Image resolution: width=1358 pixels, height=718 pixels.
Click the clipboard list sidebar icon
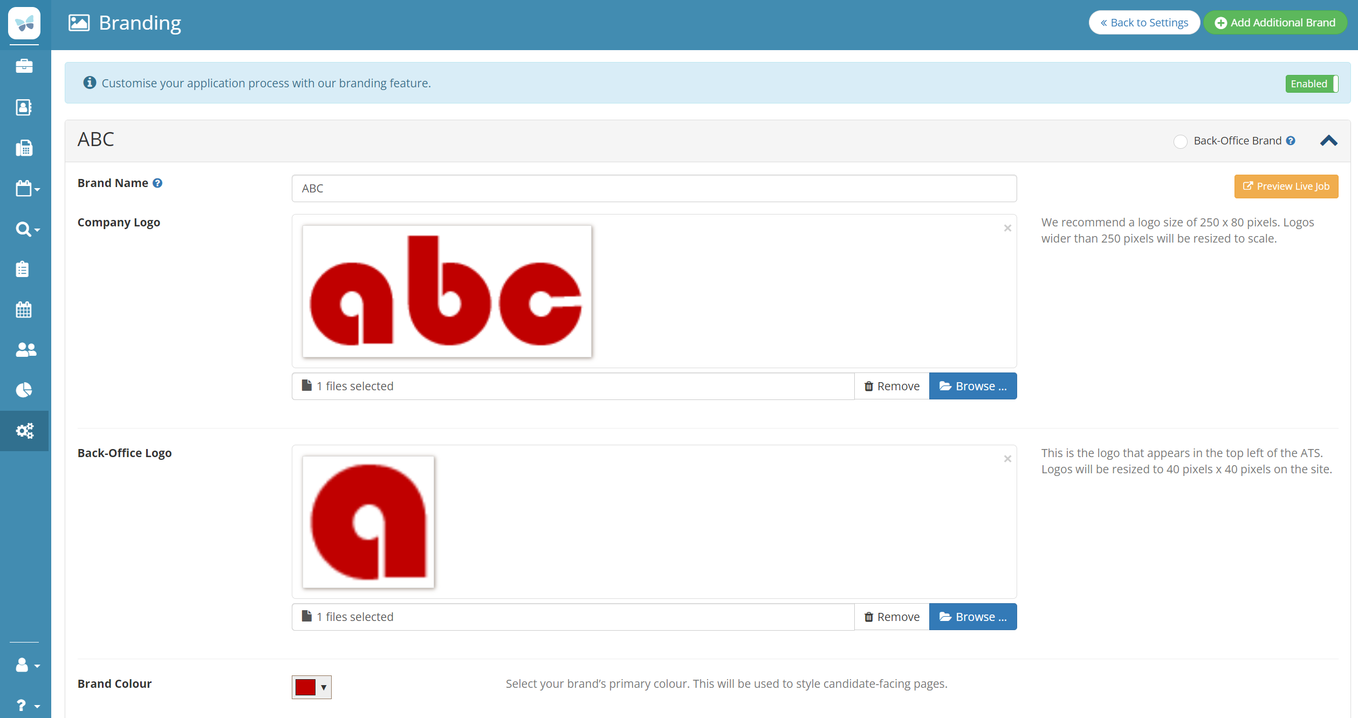pyautogui.click(x=23, y=269)
